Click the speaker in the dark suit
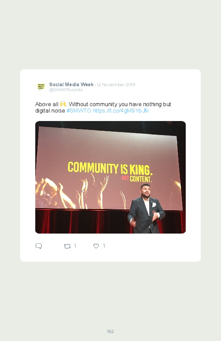221x341 pixels. 146,209
